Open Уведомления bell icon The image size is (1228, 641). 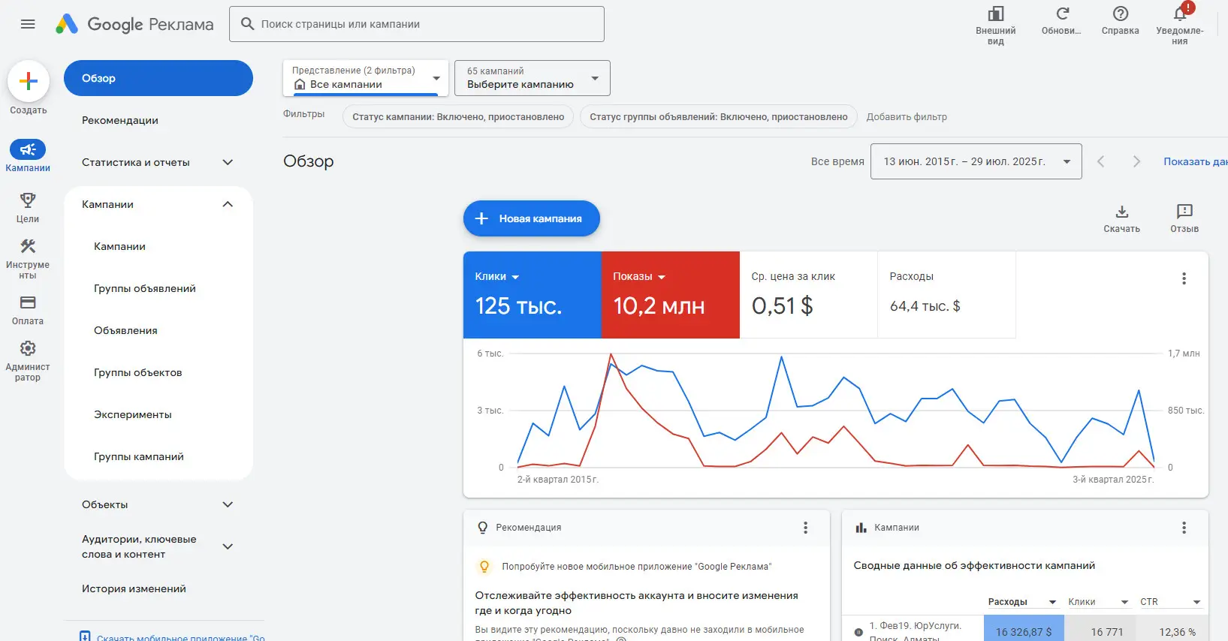click(x=1179, y=14)
